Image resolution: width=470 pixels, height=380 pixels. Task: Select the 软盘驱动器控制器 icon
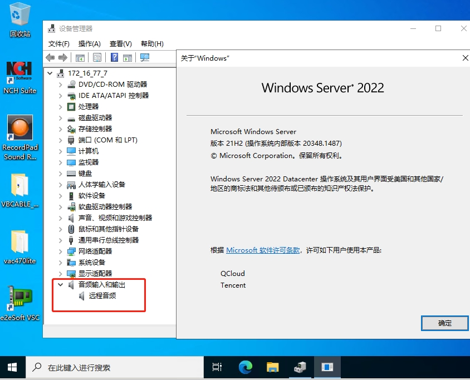coord(71,207)
